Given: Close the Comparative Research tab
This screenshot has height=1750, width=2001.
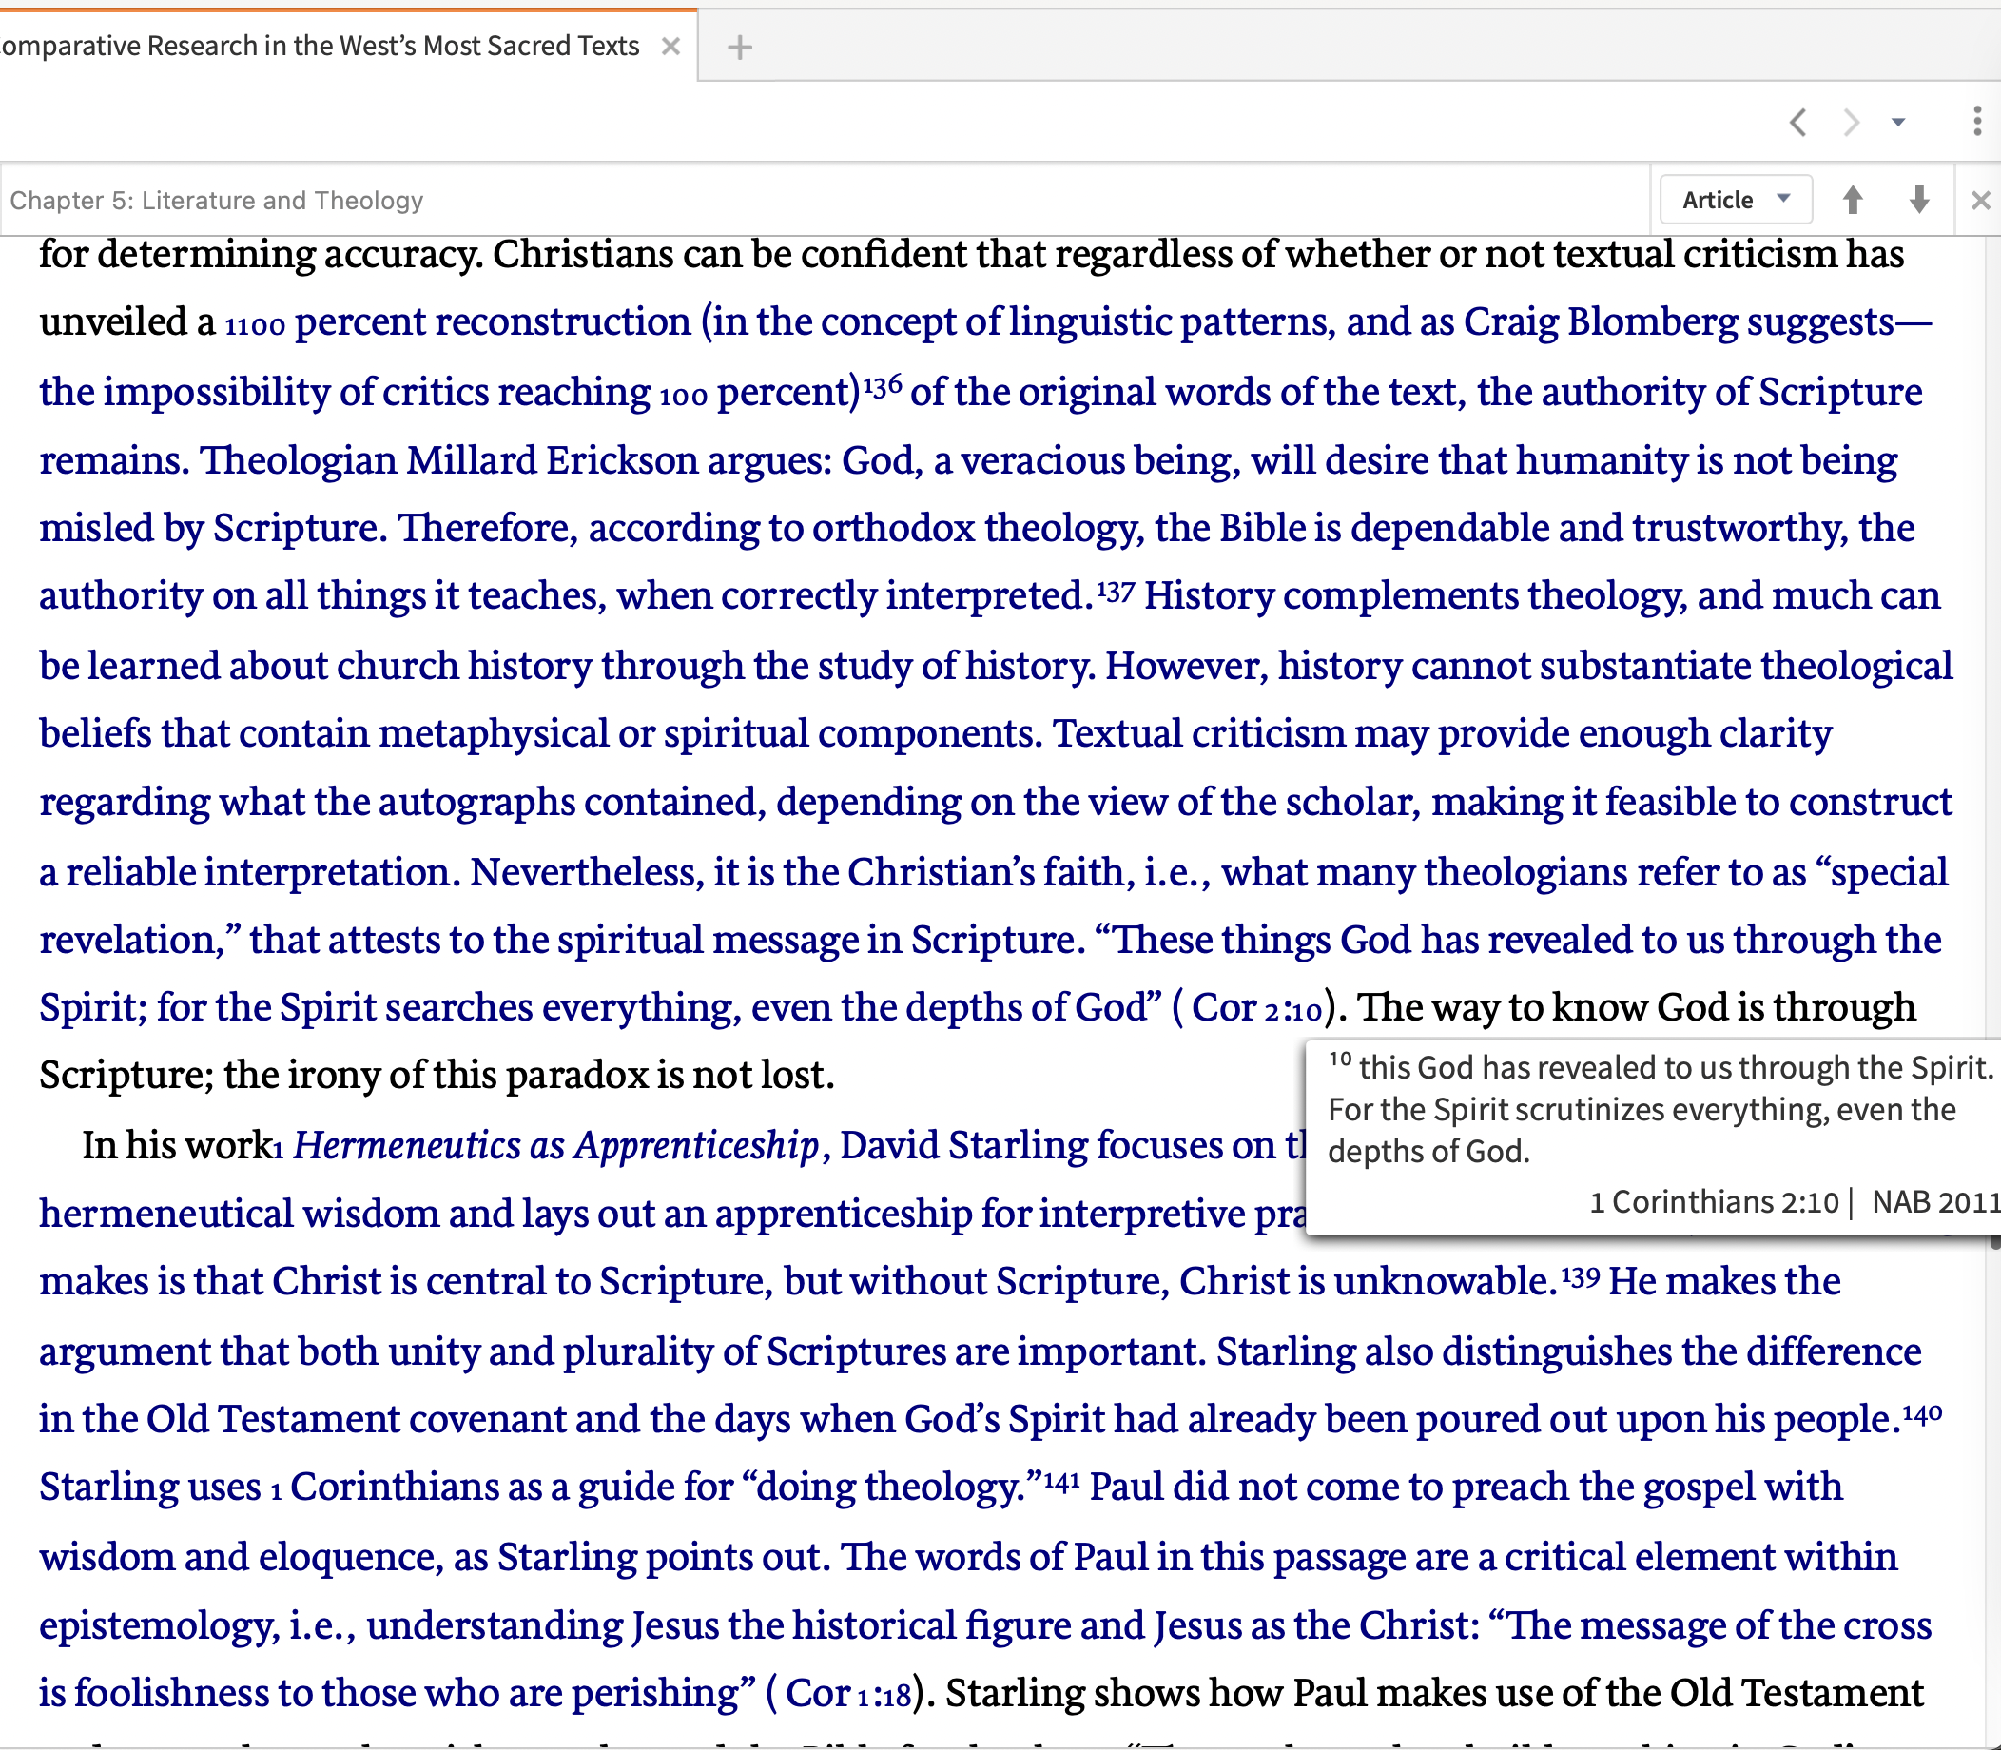Looking at the screenshot, I should pos(670,46).
